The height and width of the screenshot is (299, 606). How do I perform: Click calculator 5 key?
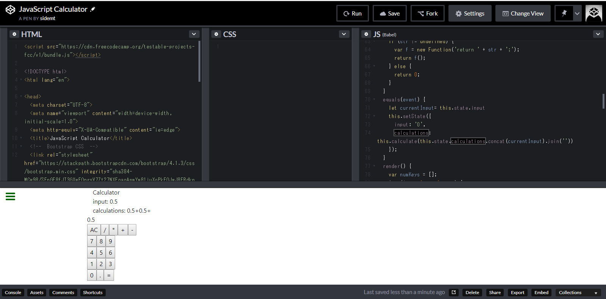click(x=101, y=252)
